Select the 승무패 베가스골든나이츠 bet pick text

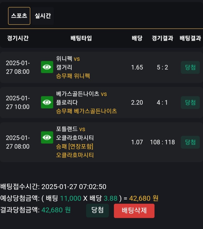coord(87,111)
